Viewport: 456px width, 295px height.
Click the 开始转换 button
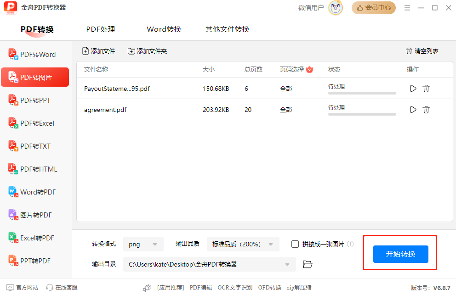[x=400, y=254]
